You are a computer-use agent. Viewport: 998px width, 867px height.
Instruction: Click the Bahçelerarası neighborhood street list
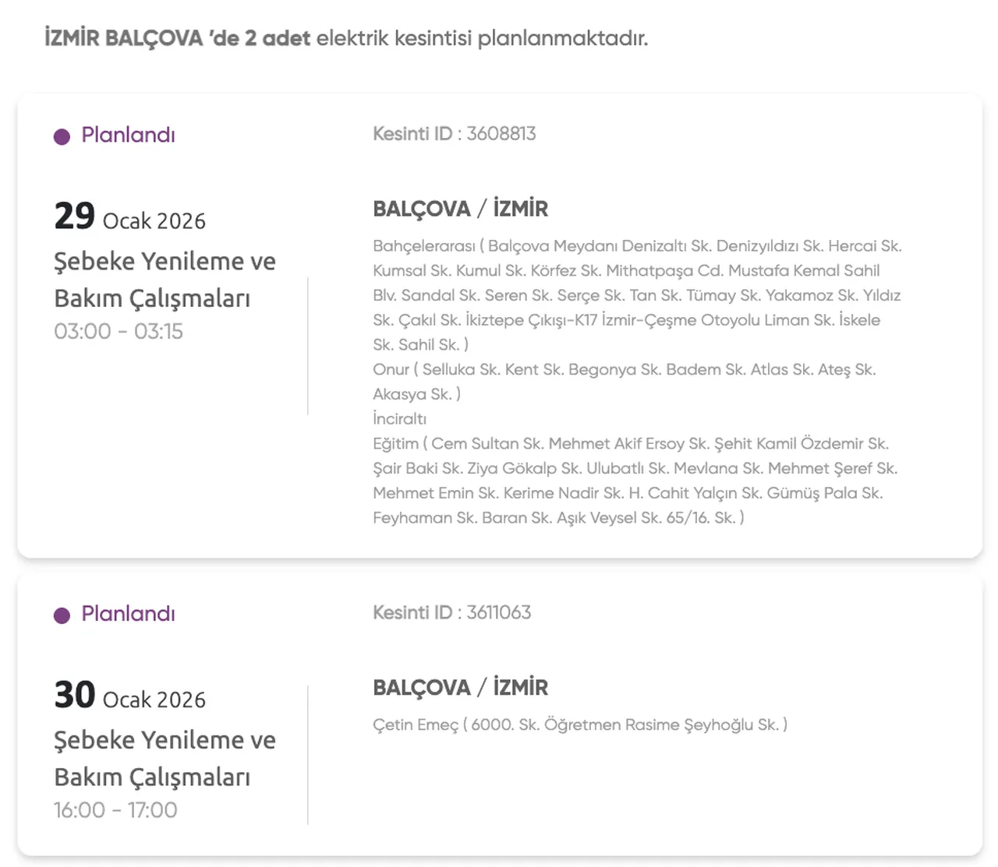[636, 295]
